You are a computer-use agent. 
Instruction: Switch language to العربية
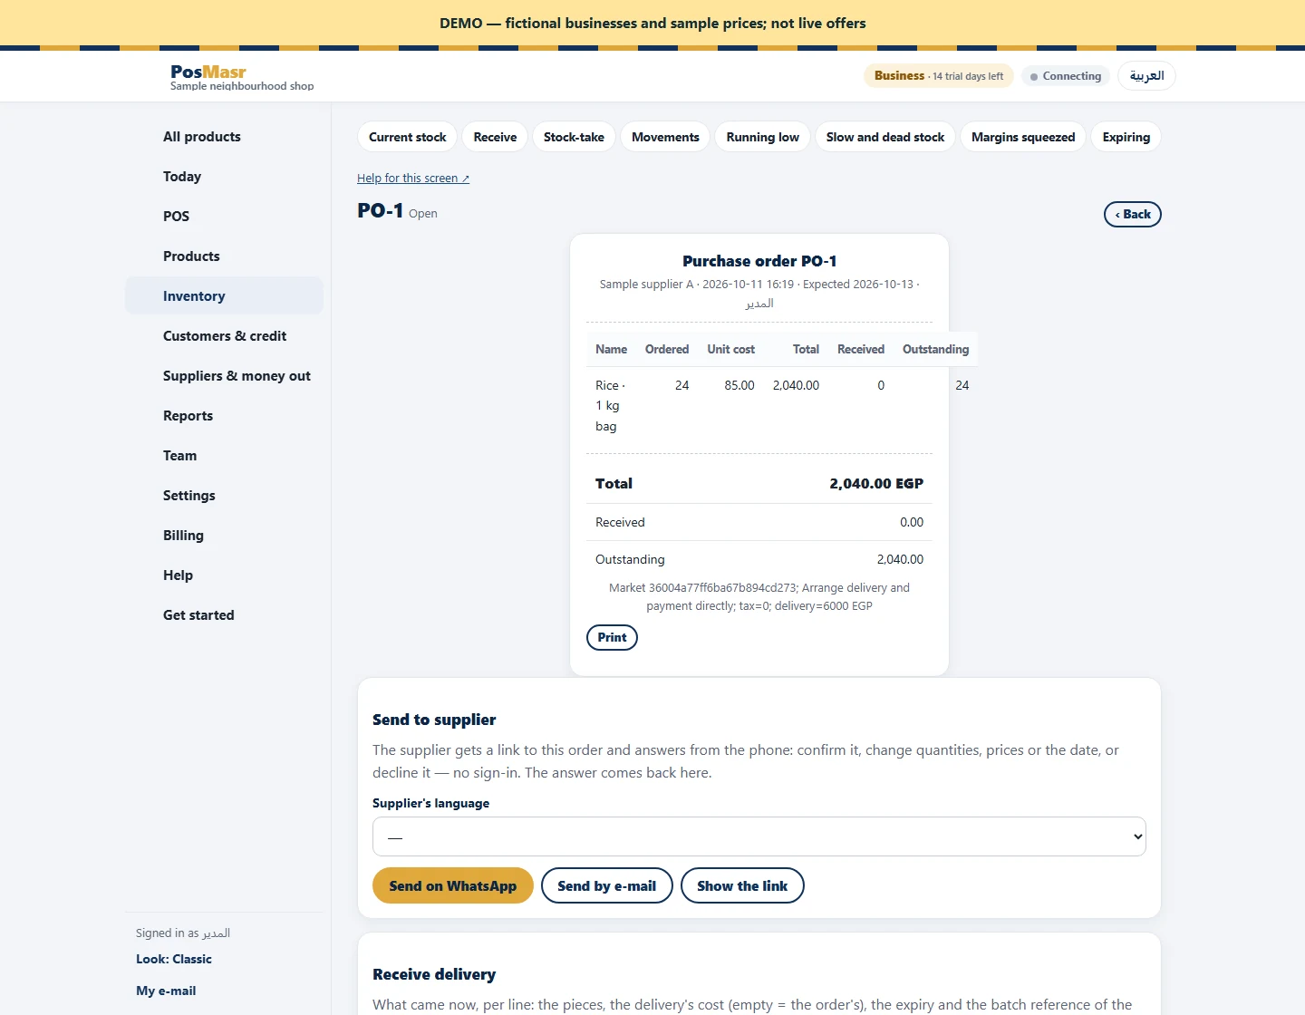(1146, 76)
